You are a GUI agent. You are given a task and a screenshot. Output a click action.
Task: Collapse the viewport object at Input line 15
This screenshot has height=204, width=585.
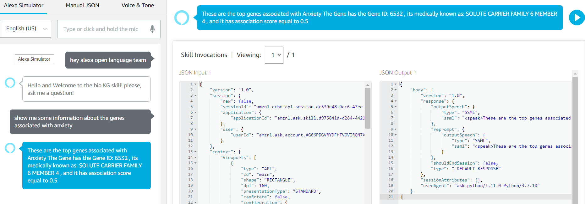(x=195, y=163)
